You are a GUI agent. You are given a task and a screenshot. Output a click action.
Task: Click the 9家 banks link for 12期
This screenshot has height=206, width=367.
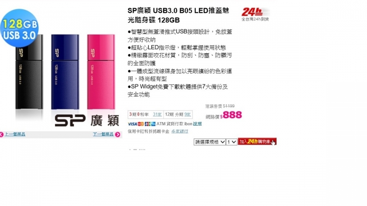[188, 114]
